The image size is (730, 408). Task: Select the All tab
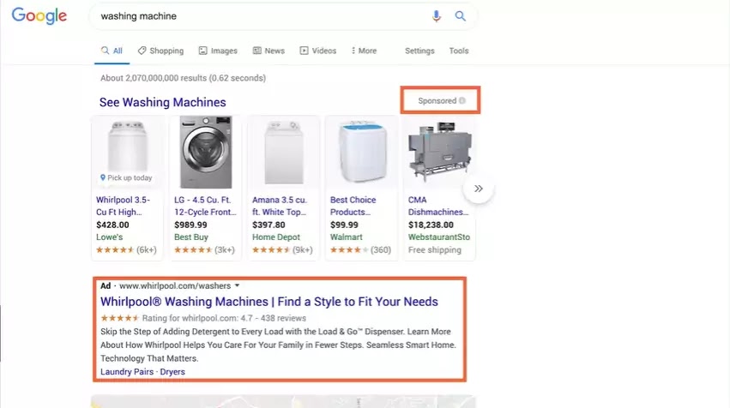pos(112,51)
